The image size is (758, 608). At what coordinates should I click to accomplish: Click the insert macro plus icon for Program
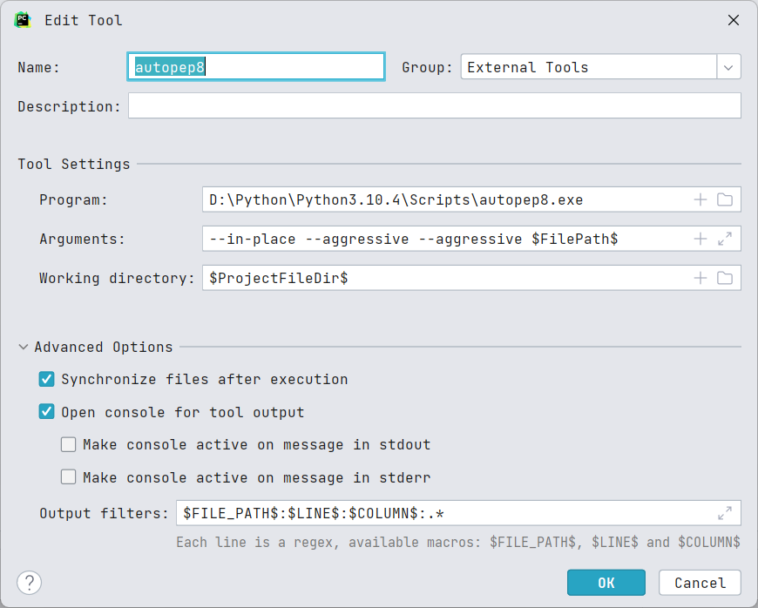(700, 199)
